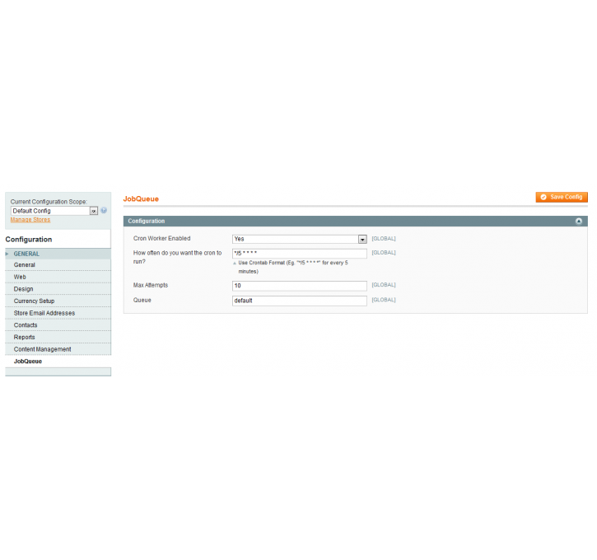Focus the cron schedule input field

pos(300,254)
